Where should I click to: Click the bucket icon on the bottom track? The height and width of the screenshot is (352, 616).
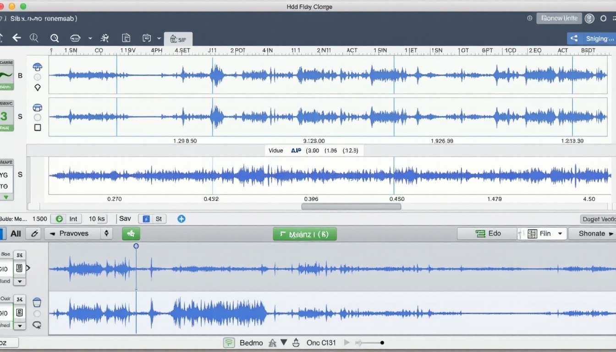point(37,302)
